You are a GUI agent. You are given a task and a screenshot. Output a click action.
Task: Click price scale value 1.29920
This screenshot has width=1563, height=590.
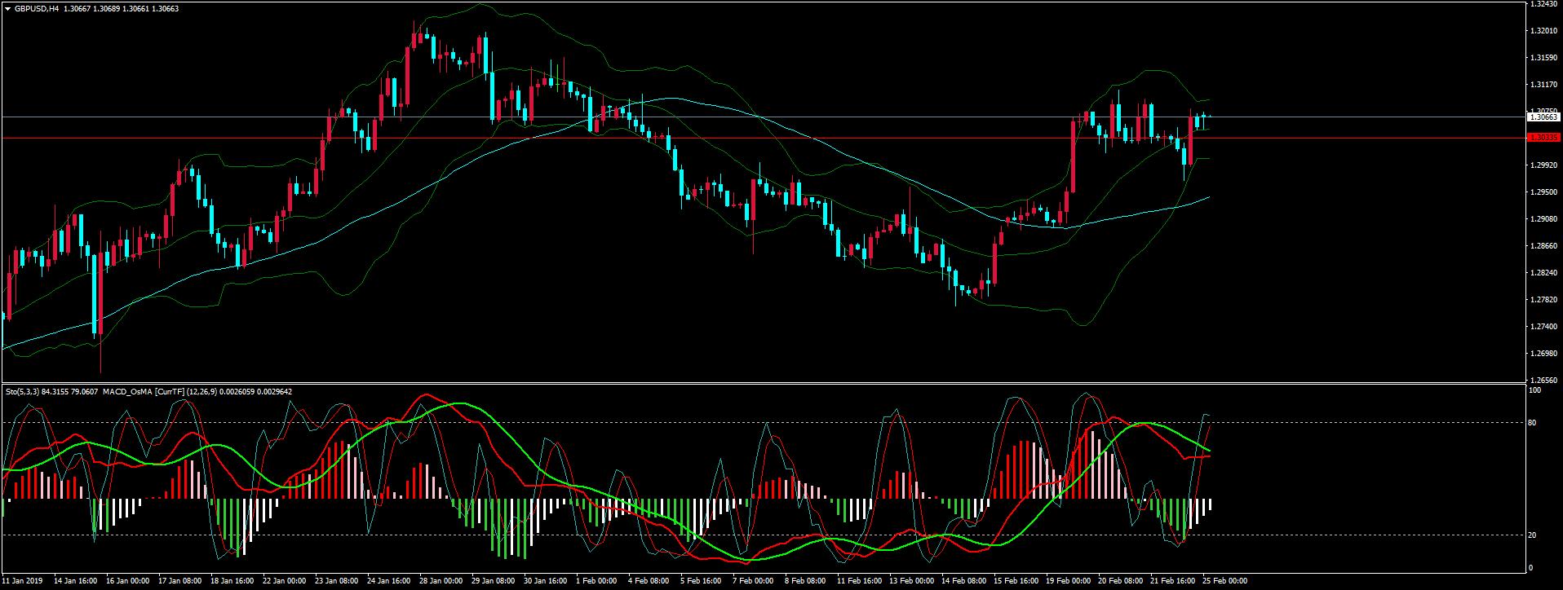click(x=1543, y=165)
